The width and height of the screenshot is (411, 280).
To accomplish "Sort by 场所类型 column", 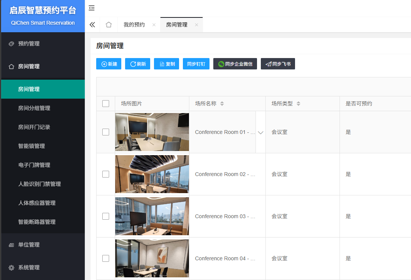I will pyautogui.click(x=298, y=104).
